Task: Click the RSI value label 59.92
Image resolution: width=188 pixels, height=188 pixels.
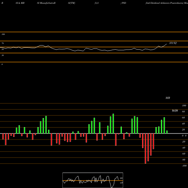Action: [x=173, y=43]
